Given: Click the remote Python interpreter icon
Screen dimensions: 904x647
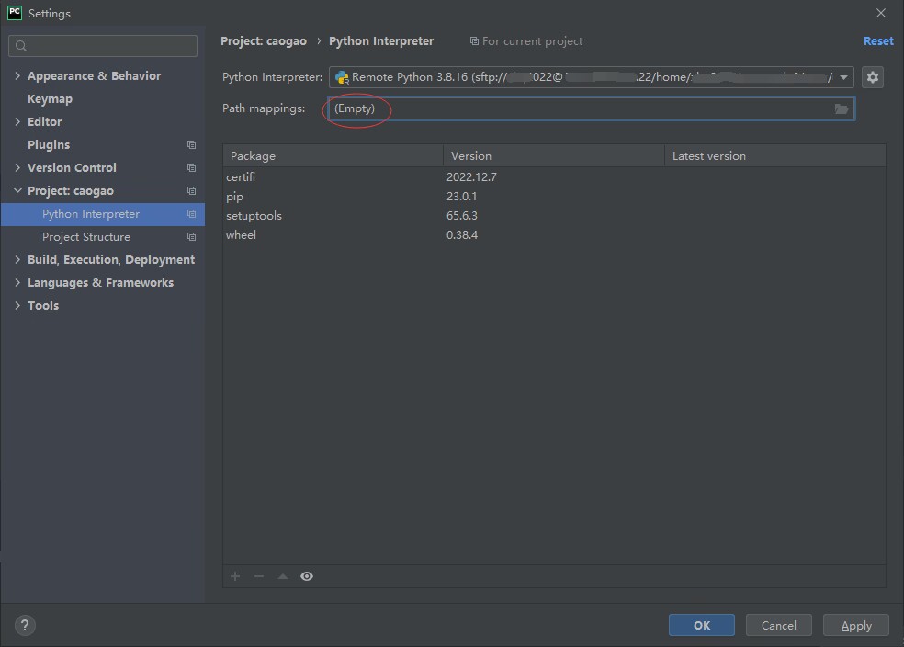Looking at the screenshot, I should pos(342,77).
